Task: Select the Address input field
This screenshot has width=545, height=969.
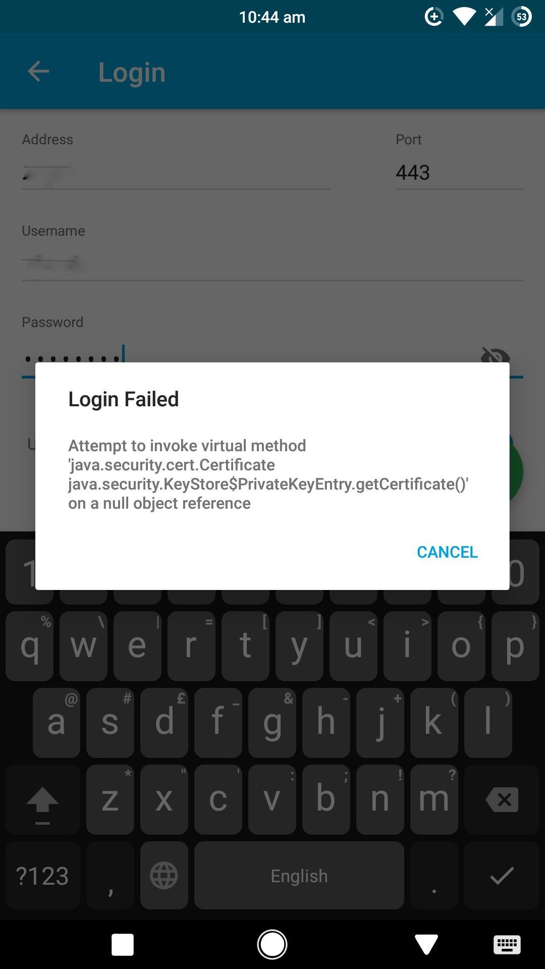Action: pos(176,173)
